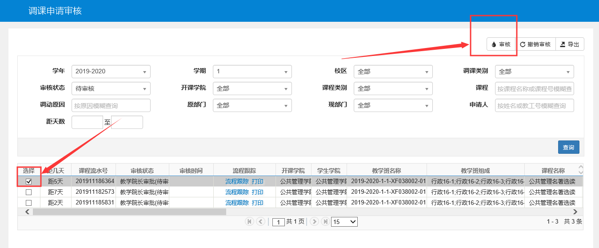599x248 pixels.
Task: Check the checkbox for 距7天 row
Action: 29,192
